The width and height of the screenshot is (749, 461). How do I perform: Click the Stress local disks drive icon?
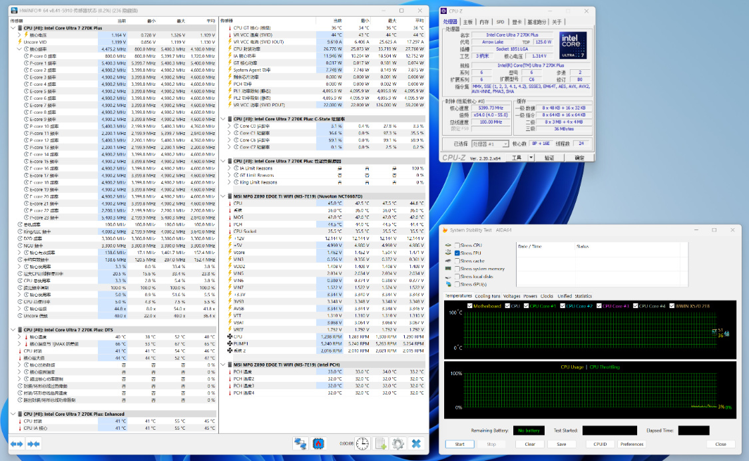tap(448, 277)
